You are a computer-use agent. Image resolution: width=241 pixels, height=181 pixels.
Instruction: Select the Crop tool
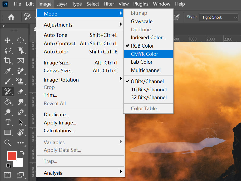click(x=8, y=61)
